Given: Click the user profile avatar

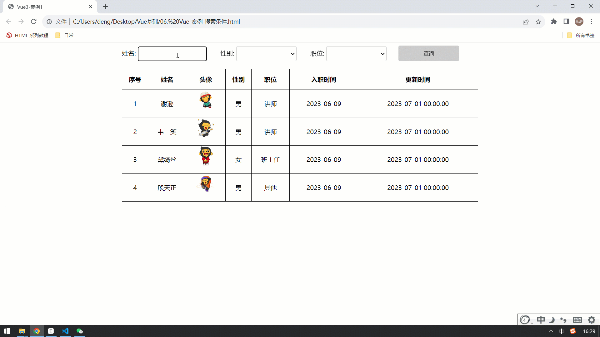Looking at the screenshot, I should tap(579, 22).
